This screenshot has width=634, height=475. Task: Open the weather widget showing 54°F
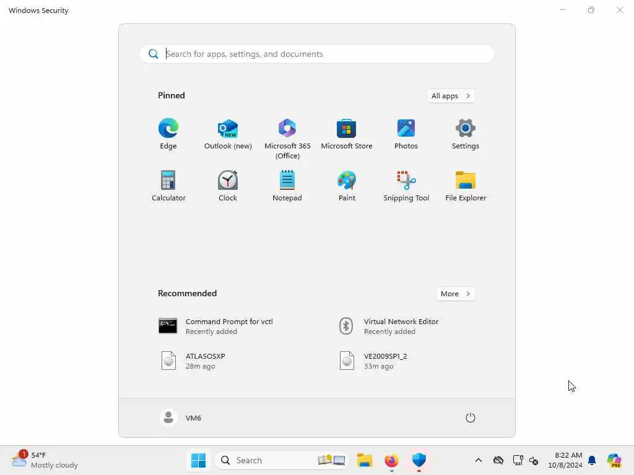[45, 460]
